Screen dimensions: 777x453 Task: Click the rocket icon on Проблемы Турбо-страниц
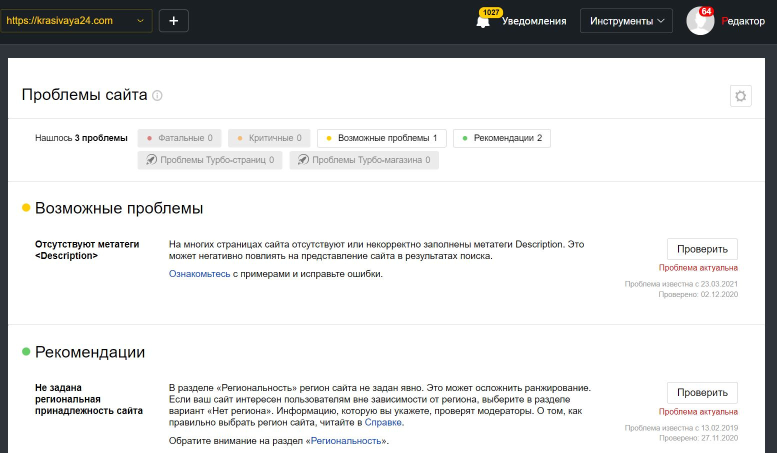click(x=151, y=160)
